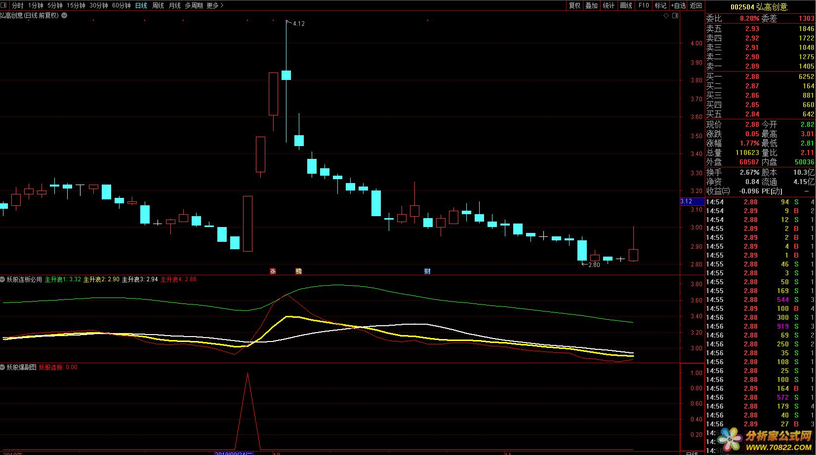Click the red 涨 event marker

tap(273, 271)
